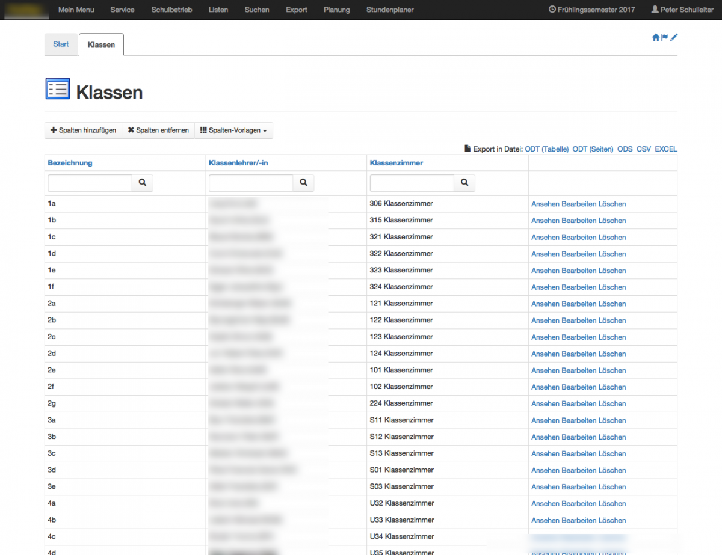The image size is (722, 555).
Task: Switch to the Start tab
Action: point(61,44)
